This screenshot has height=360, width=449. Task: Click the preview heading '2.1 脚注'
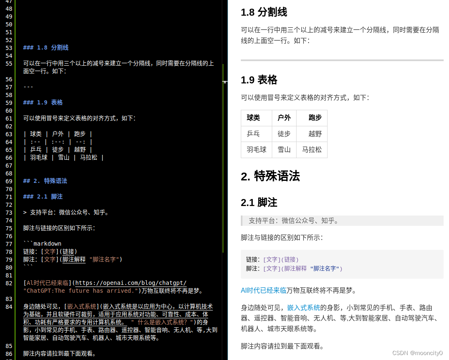(259, 202)
